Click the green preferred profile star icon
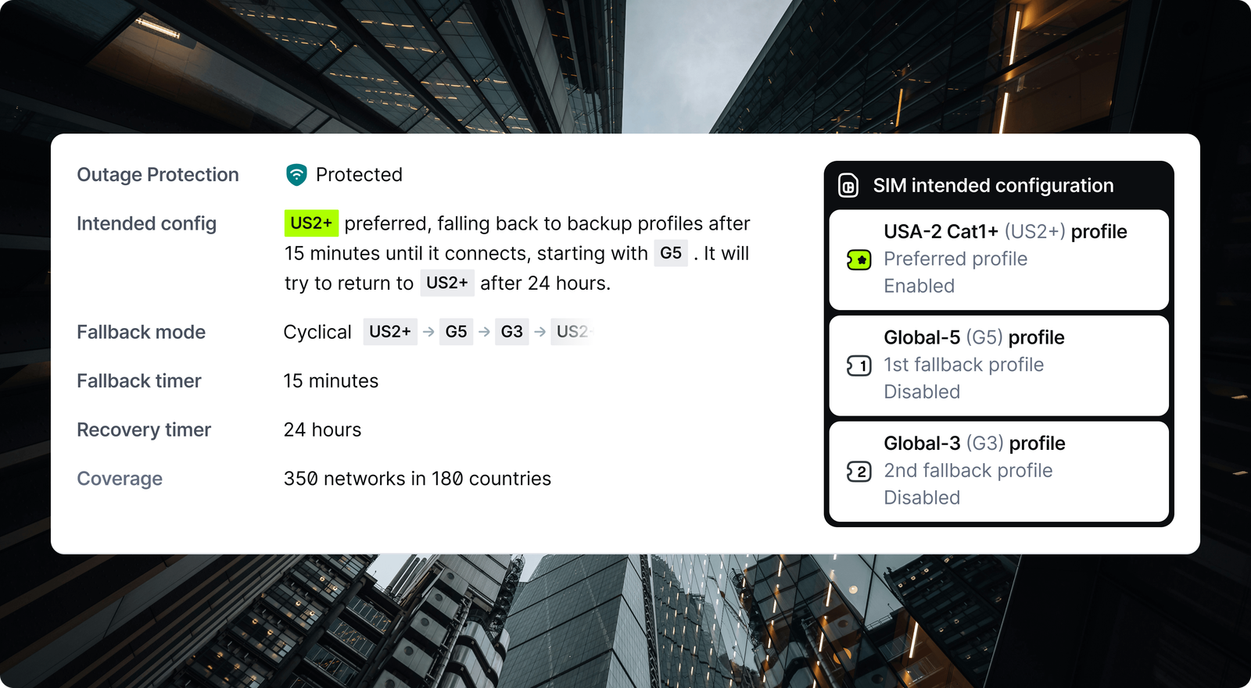 858,260
